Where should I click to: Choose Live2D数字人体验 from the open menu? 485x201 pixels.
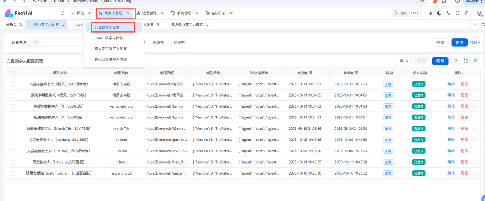109,38
